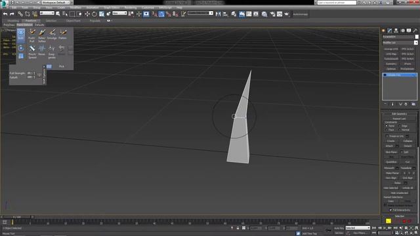Select the Face constraint radio button
420x236 pixels.
tap(387, 130)
